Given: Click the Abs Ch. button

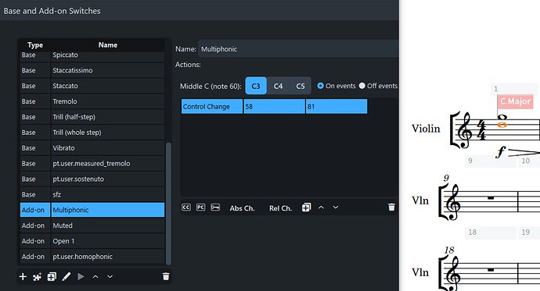Looking at the screenshot, I should (242, 208).
